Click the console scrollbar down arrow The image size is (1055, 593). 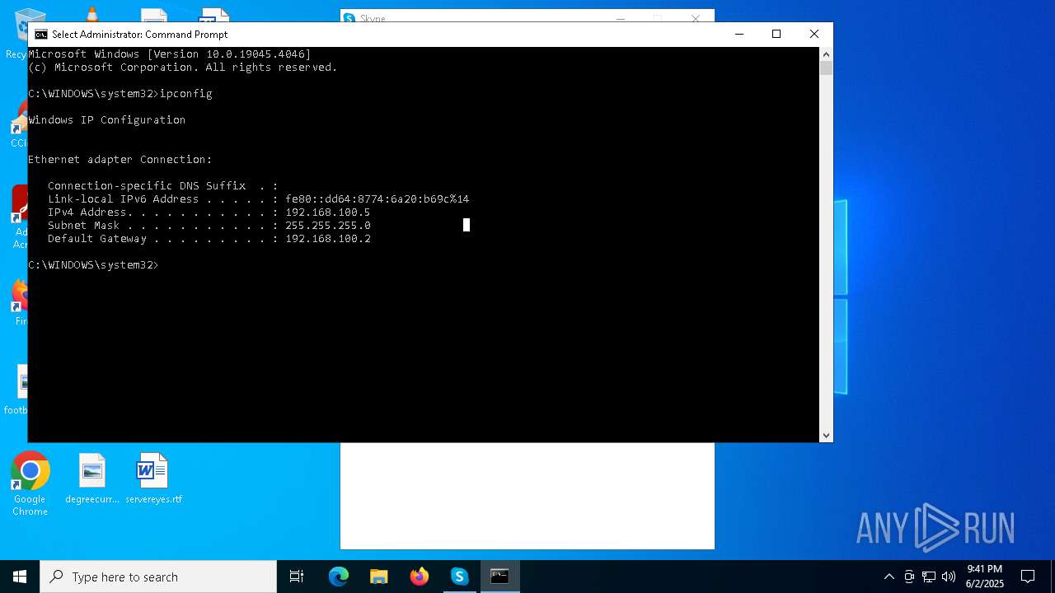(x=826, y=436)
